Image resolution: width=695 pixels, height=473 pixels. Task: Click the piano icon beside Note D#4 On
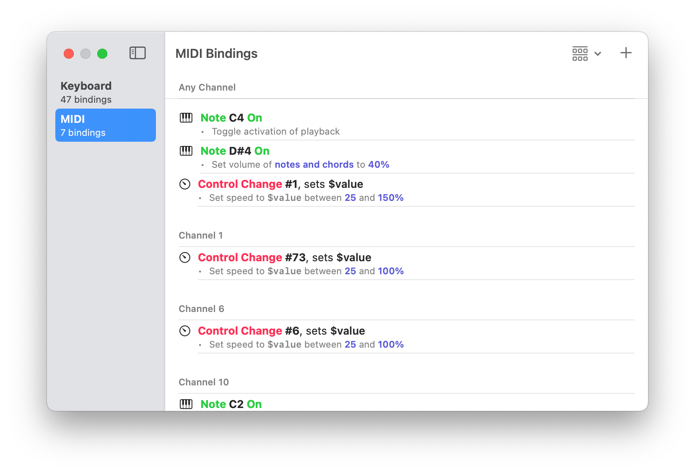coord(186,151)
